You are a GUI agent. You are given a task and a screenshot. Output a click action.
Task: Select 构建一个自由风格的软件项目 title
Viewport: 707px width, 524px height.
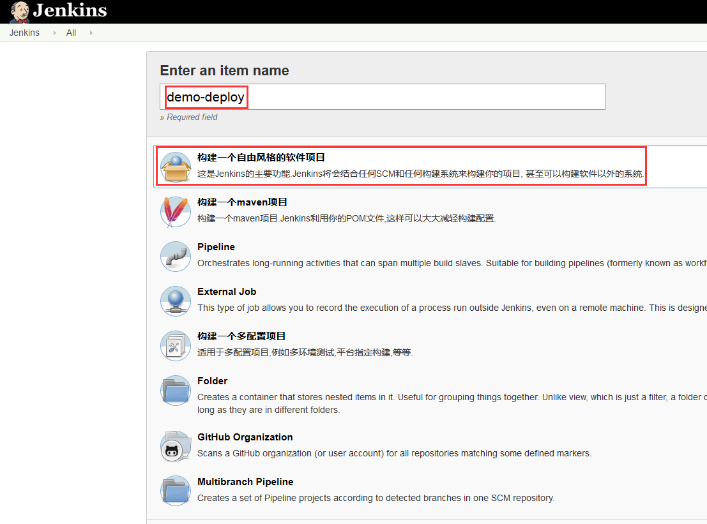[x=261, y=157]
